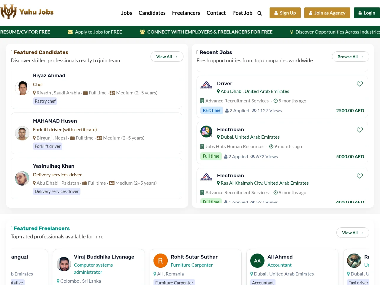Open the Driver job title
Image resolution: width=380 pixels, height=285 pixels.
225,84
